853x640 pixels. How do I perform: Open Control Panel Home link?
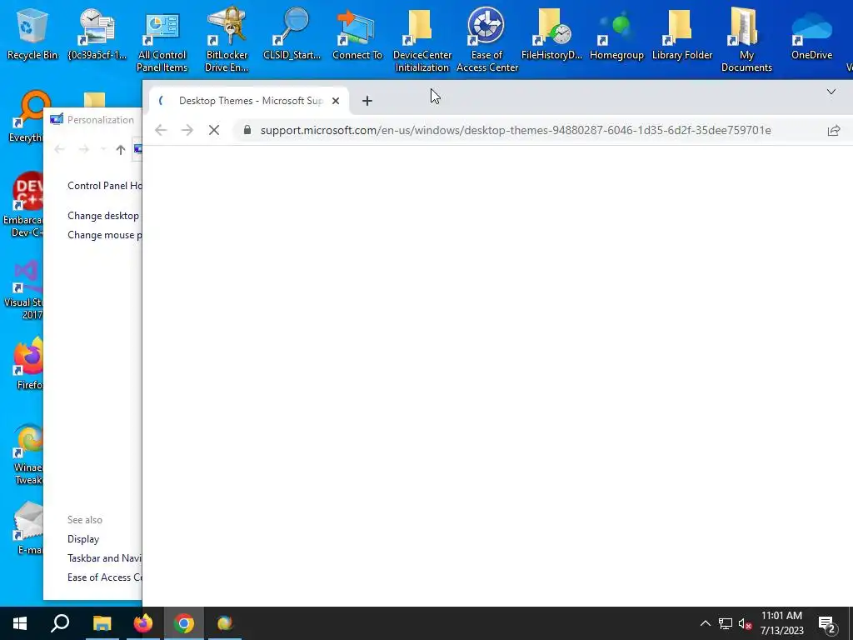coord(104,186)
